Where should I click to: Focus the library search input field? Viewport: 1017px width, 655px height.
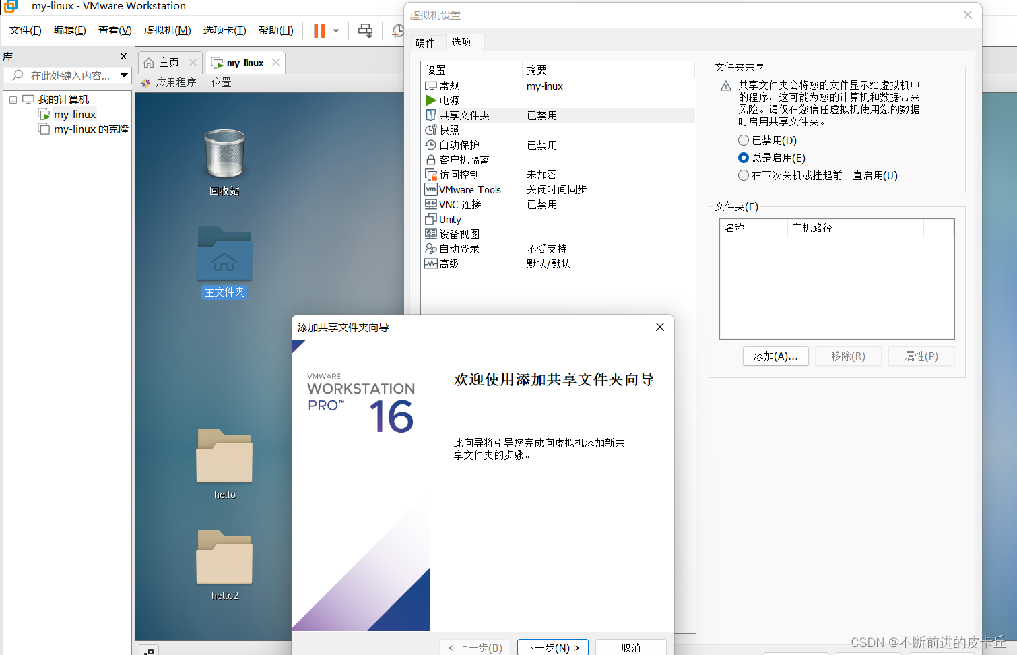pyautogui.click(x=67, y=75)
